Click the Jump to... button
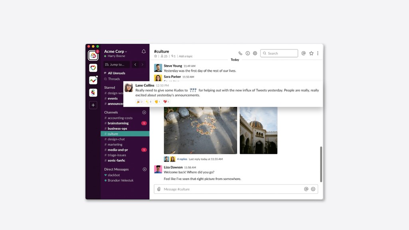Image resolution: width=409 pixels, height=230 pixels. [116, 64]
